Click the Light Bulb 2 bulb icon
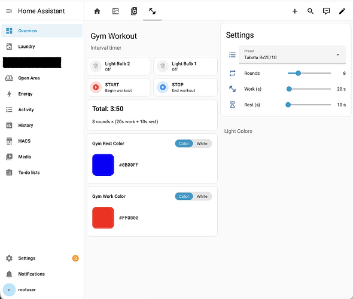Screen dimensions: 353x299 pos(96,66)
